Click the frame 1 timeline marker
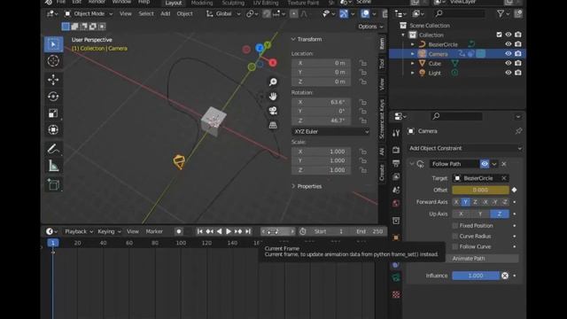This screenshot has width=567, height=319. (x=53, y=243)
